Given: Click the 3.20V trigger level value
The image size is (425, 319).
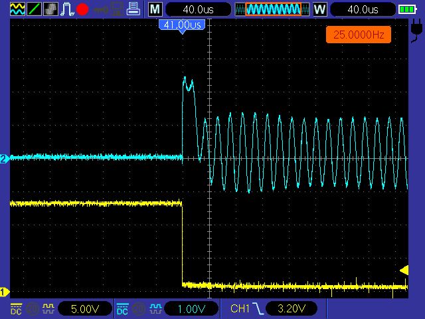Looking at the screenshot, I should pyautogui.click(x=291, y=309).
